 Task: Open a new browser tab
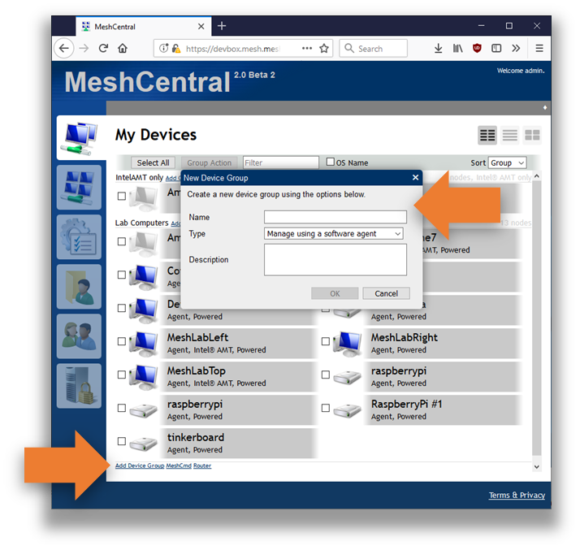[222, 26]
